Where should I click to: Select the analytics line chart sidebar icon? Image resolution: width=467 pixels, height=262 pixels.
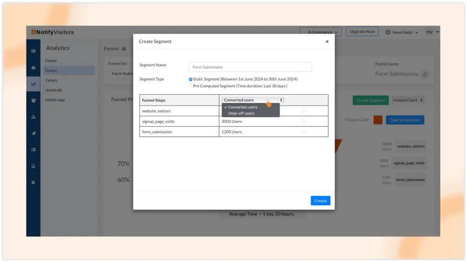33,84
